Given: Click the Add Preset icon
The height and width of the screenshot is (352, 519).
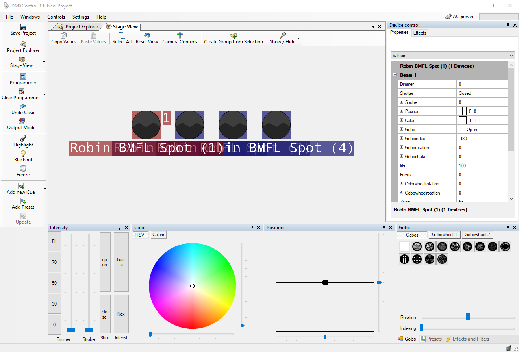Looking at the screenshot, I should [x=23, y=201].
